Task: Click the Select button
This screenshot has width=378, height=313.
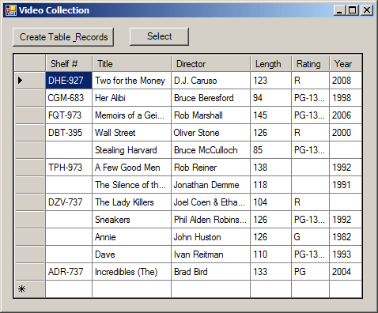Action: point(159,36)
